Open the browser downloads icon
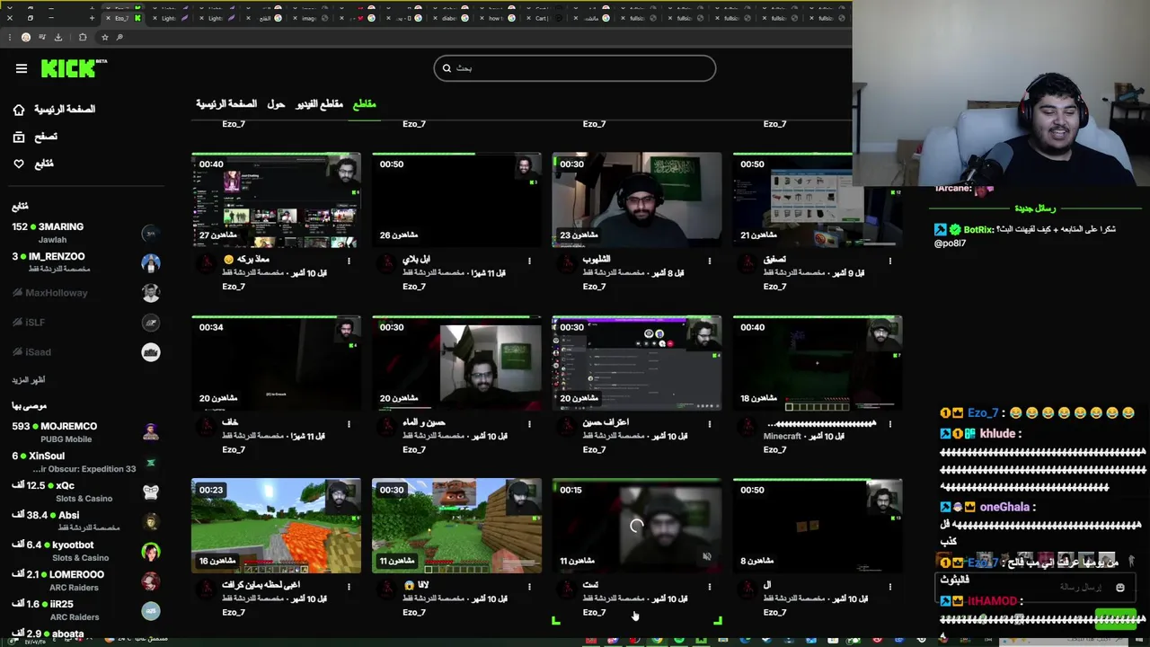Image resolution: width=1150 pixels, height=647 pixels. (58, 37)
